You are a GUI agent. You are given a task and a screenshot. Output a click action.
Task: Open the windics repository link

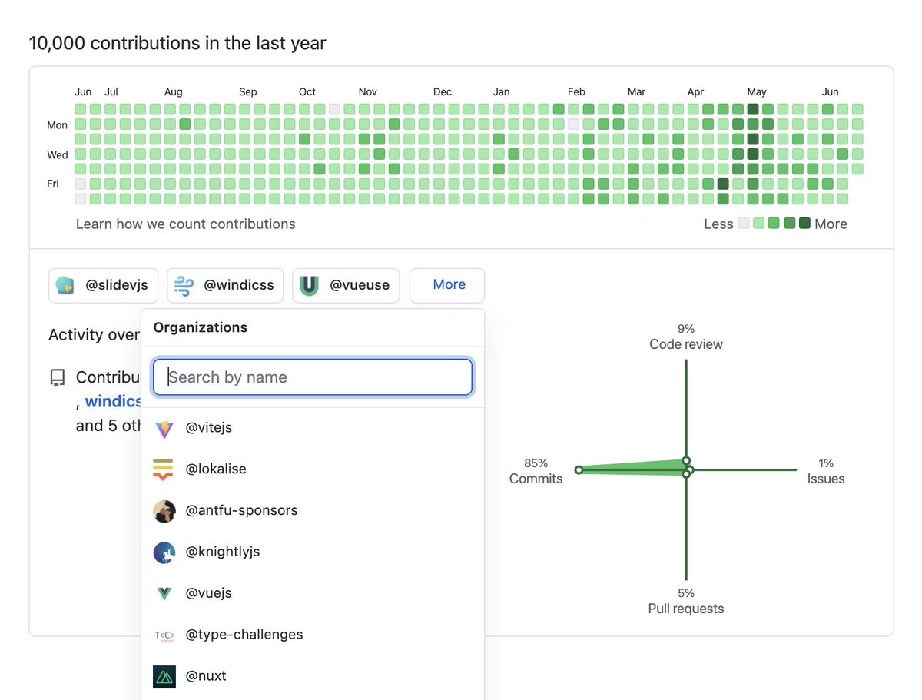(113, 401)
